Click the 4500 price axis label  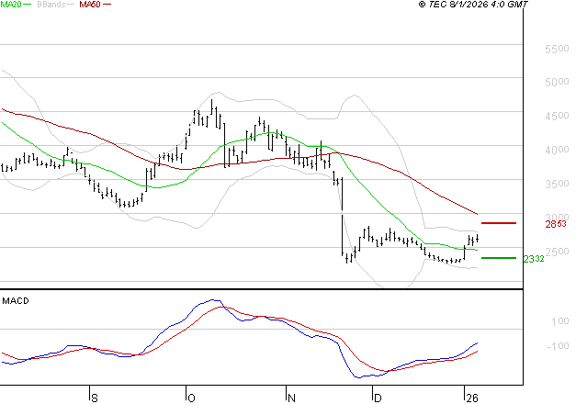click(x=557, y=116)
